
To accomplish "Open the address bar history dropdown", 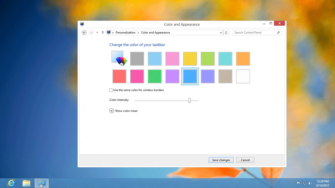I will (x=221, y=33).
